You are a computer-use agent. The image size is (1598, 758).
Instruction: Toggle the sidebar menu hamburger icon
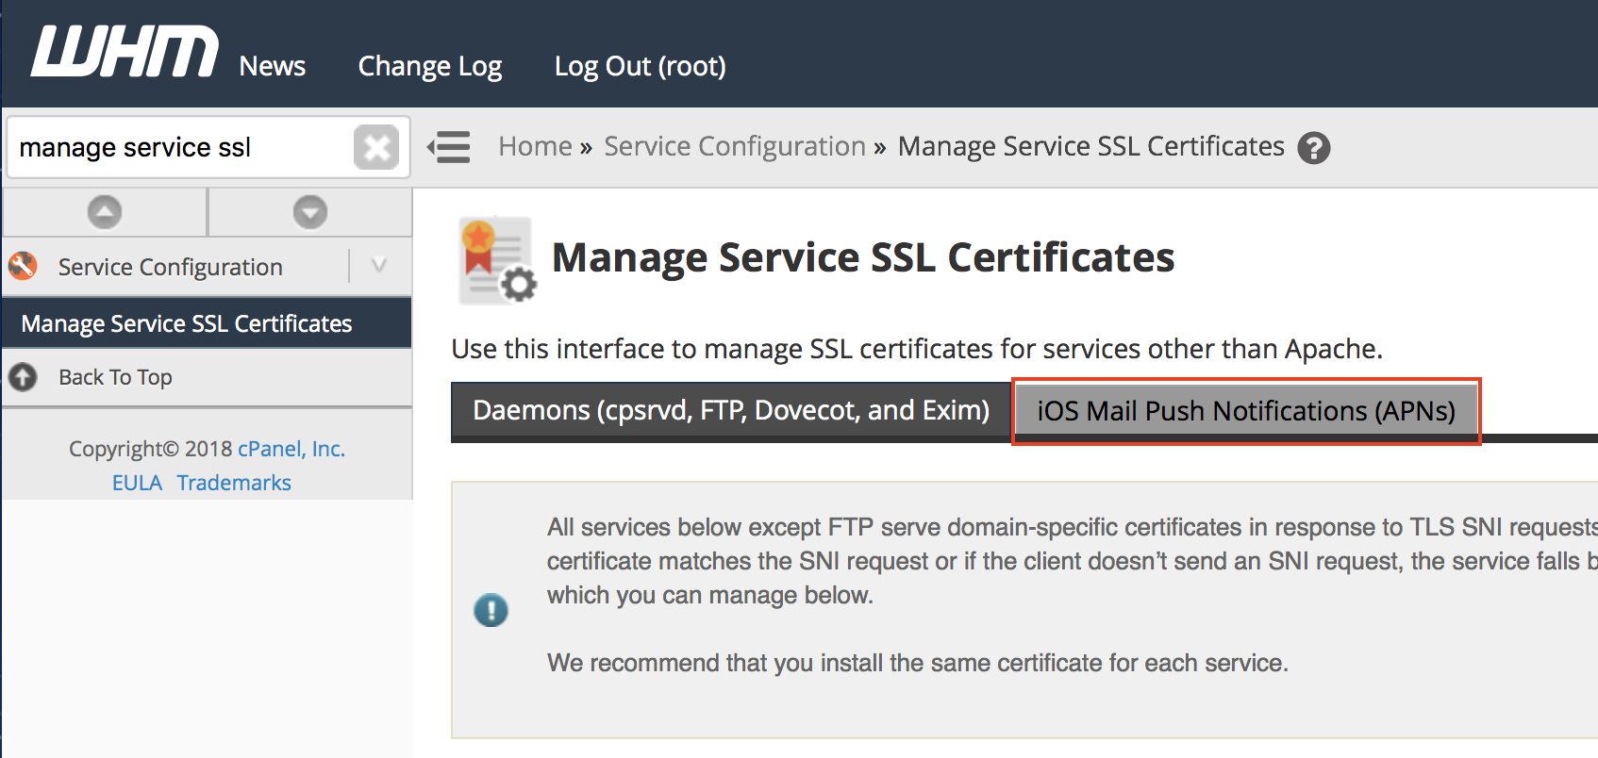449,148
